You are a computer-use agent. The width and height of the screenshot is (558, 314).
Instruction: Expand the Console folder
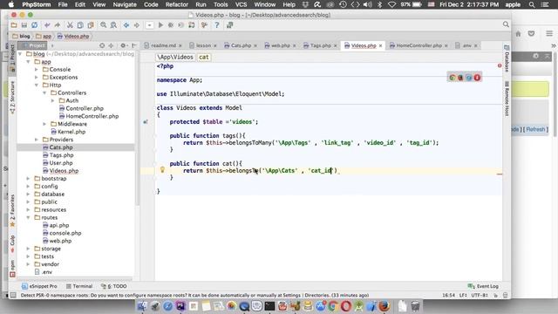pos(37,70)
